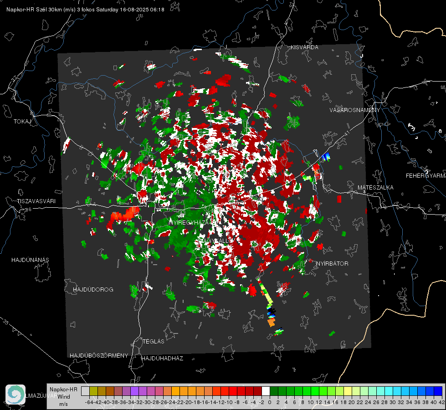Click the NYÍRBÁTOR city label
The height and width of the screenshot is (410, 446).
tap(332, 264)
